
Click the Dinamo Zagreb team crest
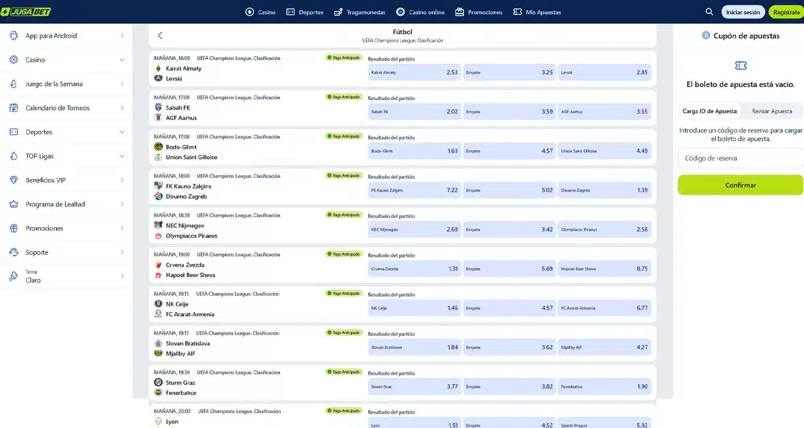tap(158, 196)
